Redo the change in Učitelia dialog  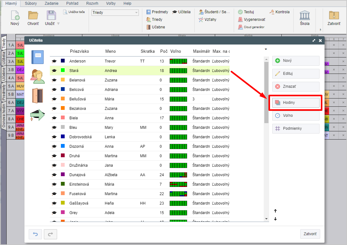click(x=50, y=234)
